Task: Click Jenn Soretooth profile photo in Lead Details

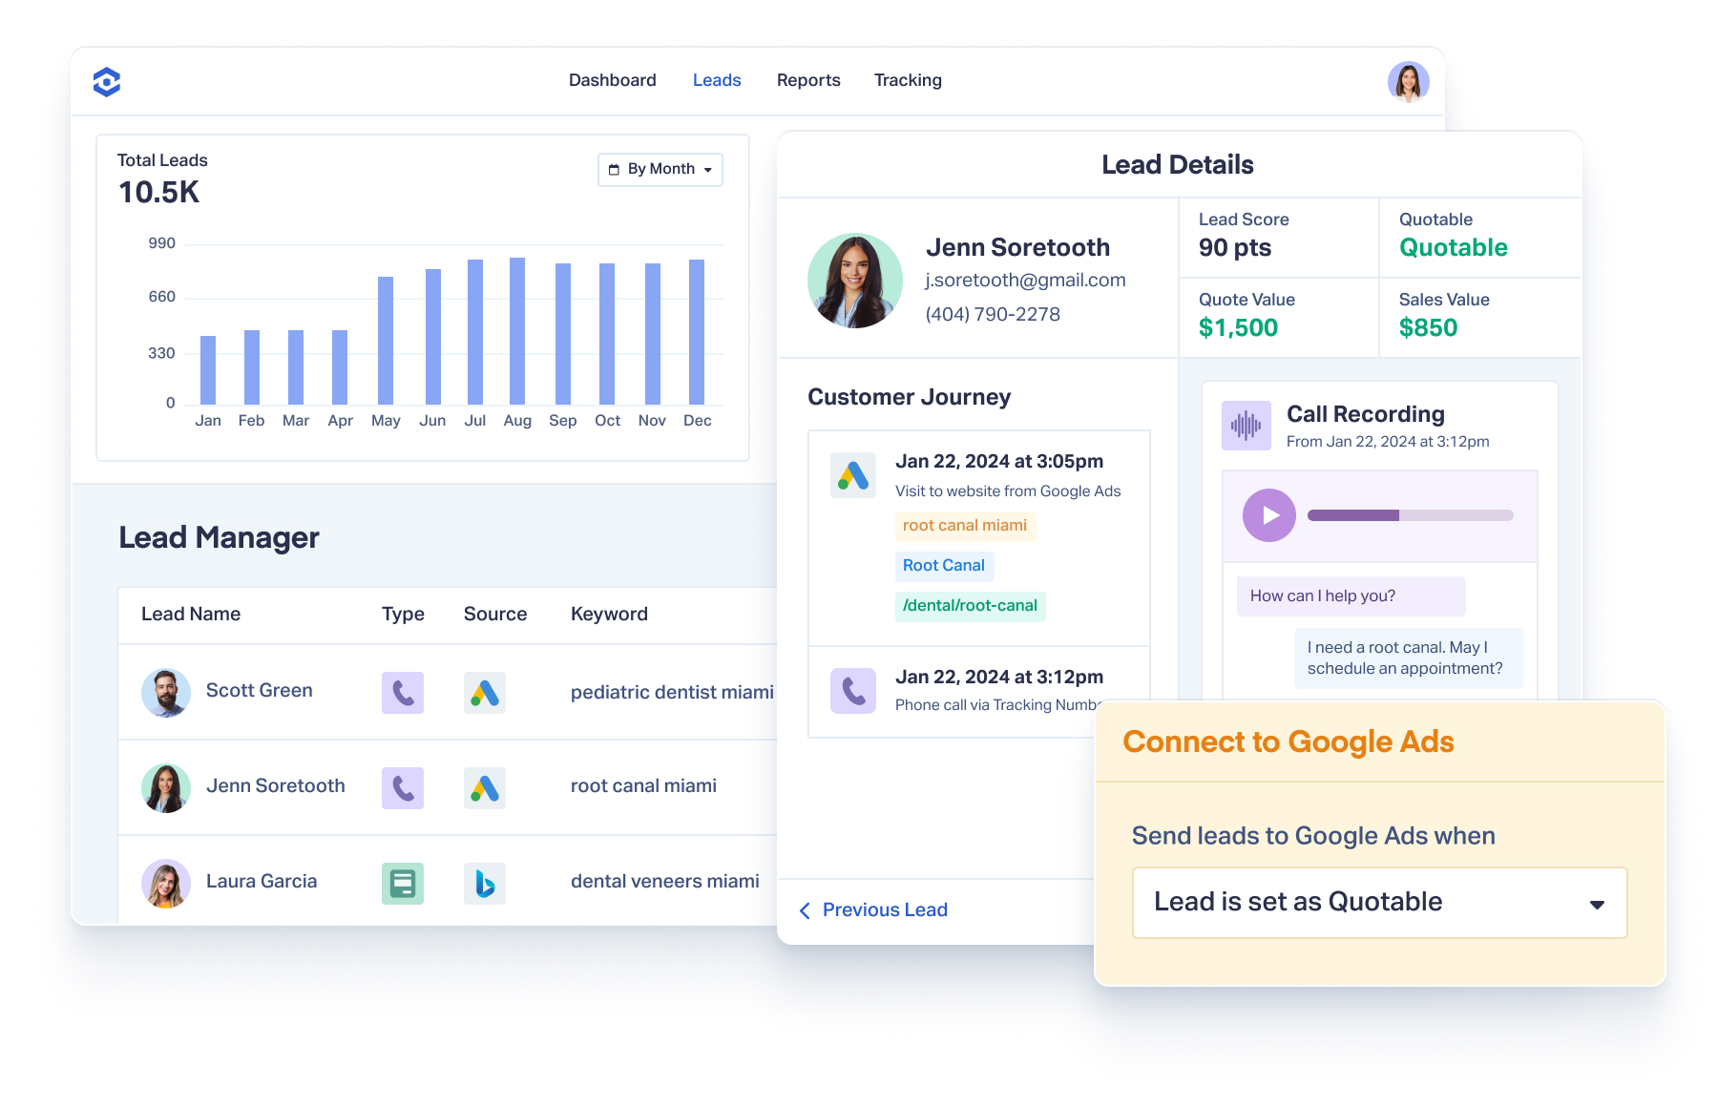Action: [x=855, y=281]
